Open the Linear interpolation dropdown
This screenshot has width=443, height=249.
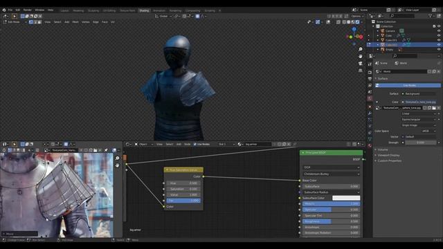419,113
